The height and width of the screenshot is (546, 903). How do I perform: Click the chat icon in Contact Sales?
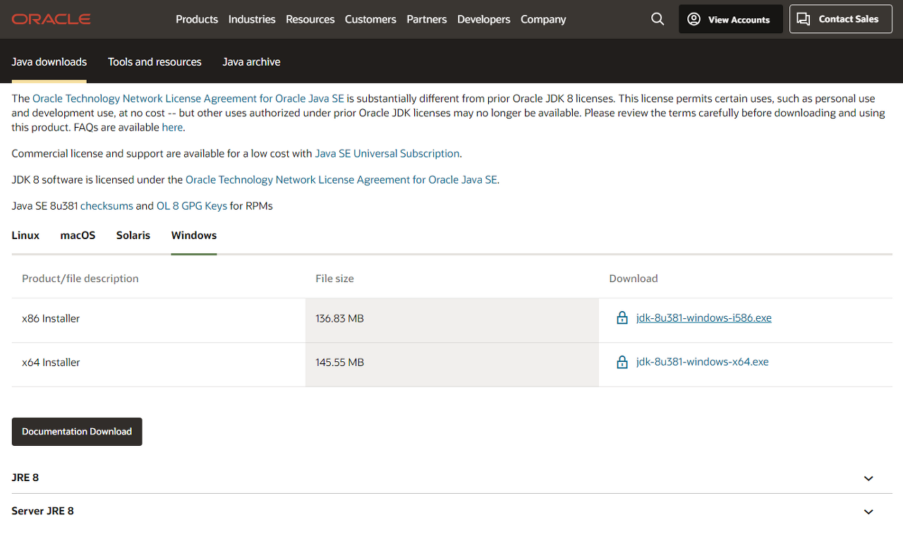804,19
